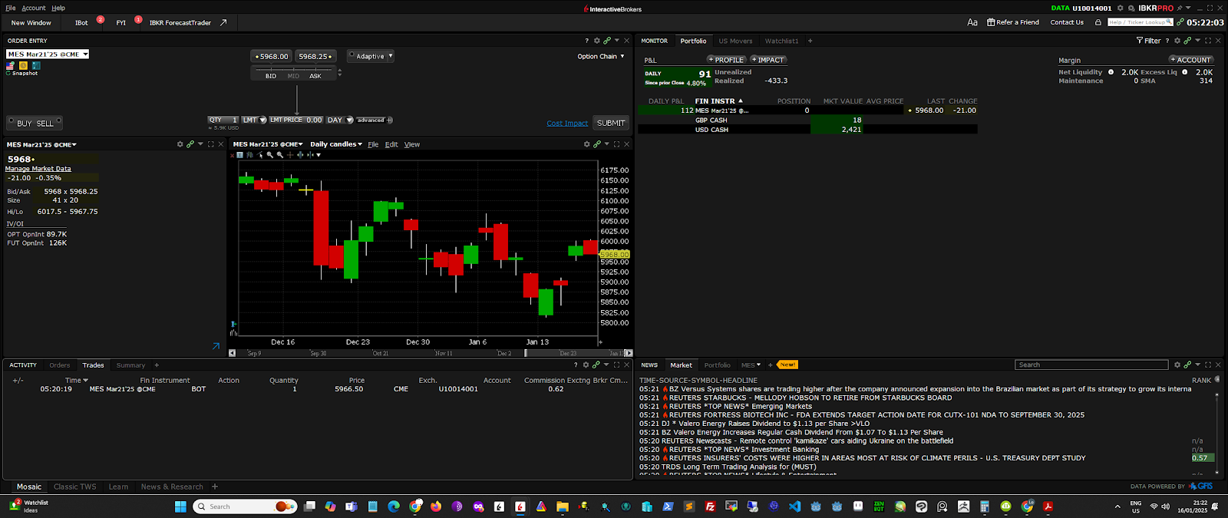
Task: Expand Adaptive algo dropdown arrow
Action: (x=390, y=55)
